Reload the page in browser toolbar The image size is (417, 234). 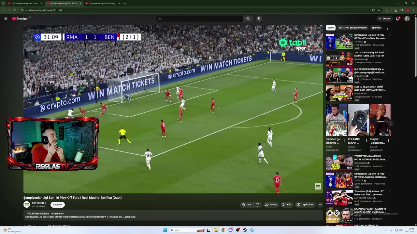coord(15,10)
